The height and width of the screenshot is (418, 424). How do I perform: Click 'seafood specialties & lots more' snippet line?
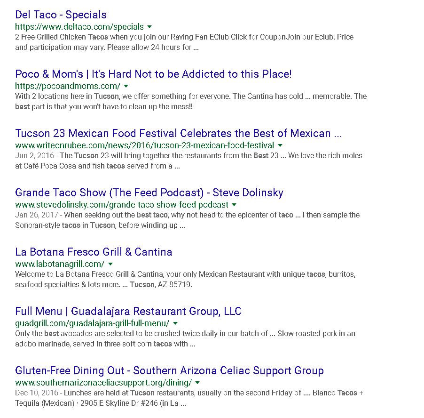103,285
